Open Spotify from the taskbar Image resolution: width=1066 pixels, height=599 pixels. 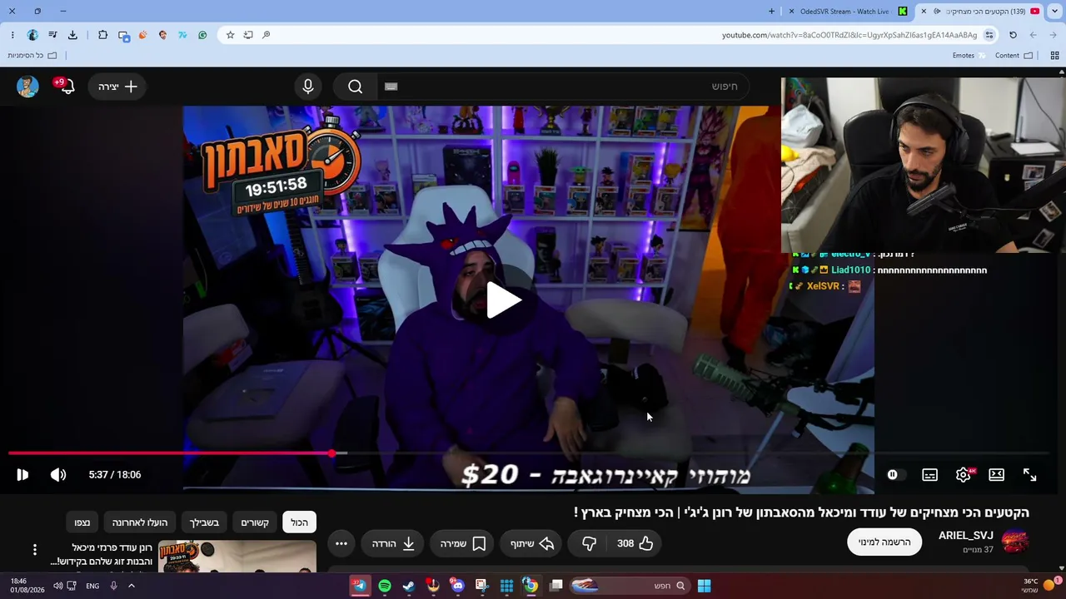[385, 586]
